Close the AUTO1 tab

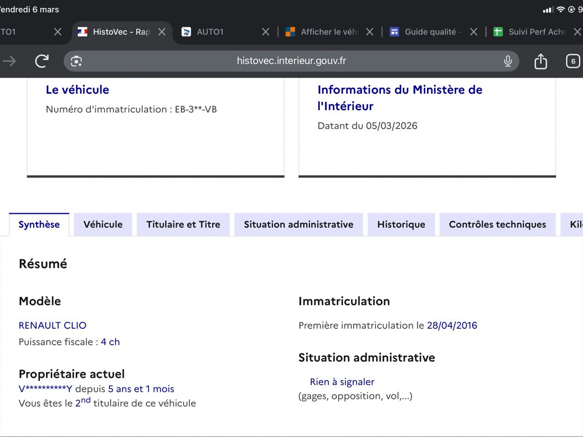(265, 32)
